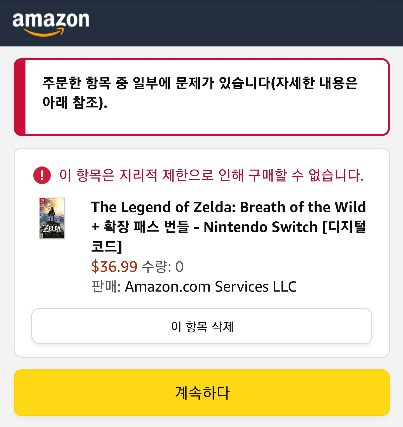Open the Zelda game cover thumbnail
403x427 pixels.
point(52,218)
